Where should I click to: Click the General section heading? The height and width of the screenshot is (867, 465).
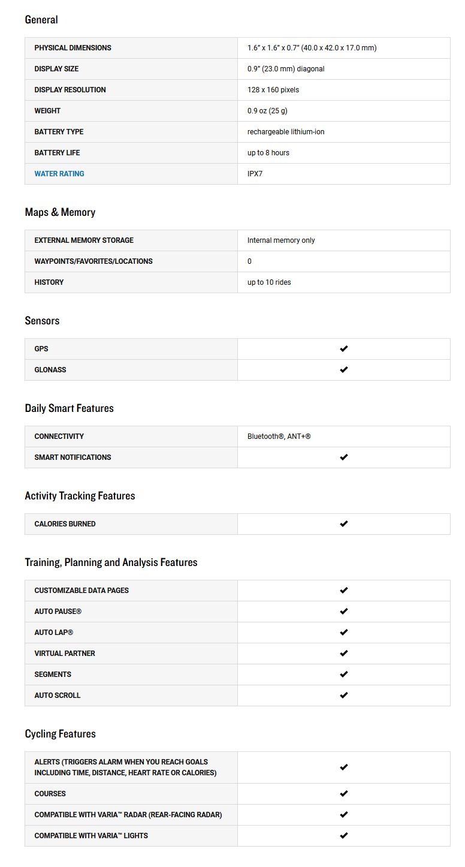pyautogui.click(x=41, y=20)
